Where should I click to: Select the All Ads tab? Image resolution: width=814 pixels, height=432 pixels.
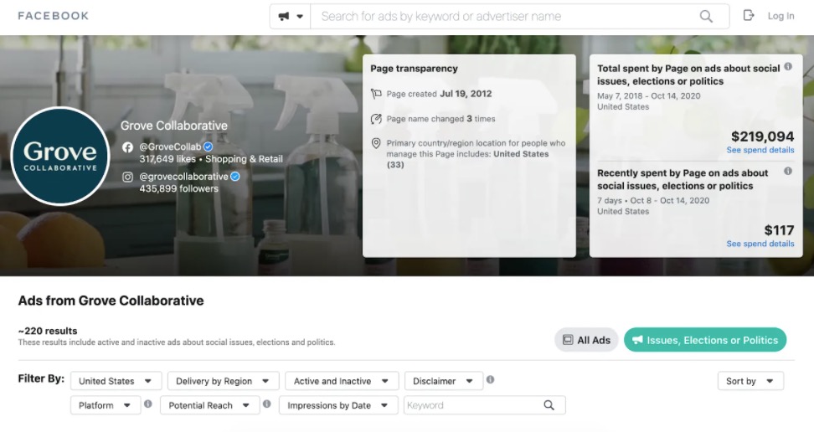tap(586, 340)
